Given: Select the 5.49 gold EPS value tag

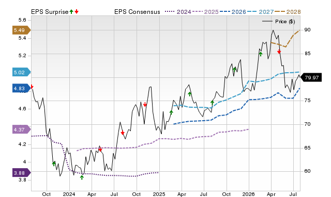Looking at the screenshot, I should [22, 30].
